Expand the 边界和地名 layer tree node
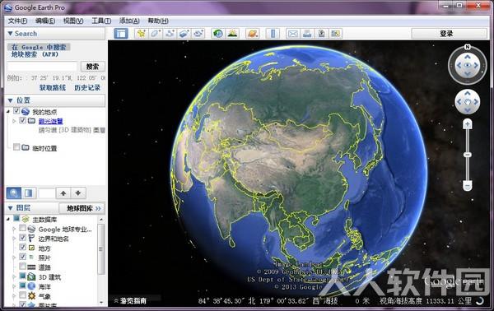494x311 pixels. [13, 239]
